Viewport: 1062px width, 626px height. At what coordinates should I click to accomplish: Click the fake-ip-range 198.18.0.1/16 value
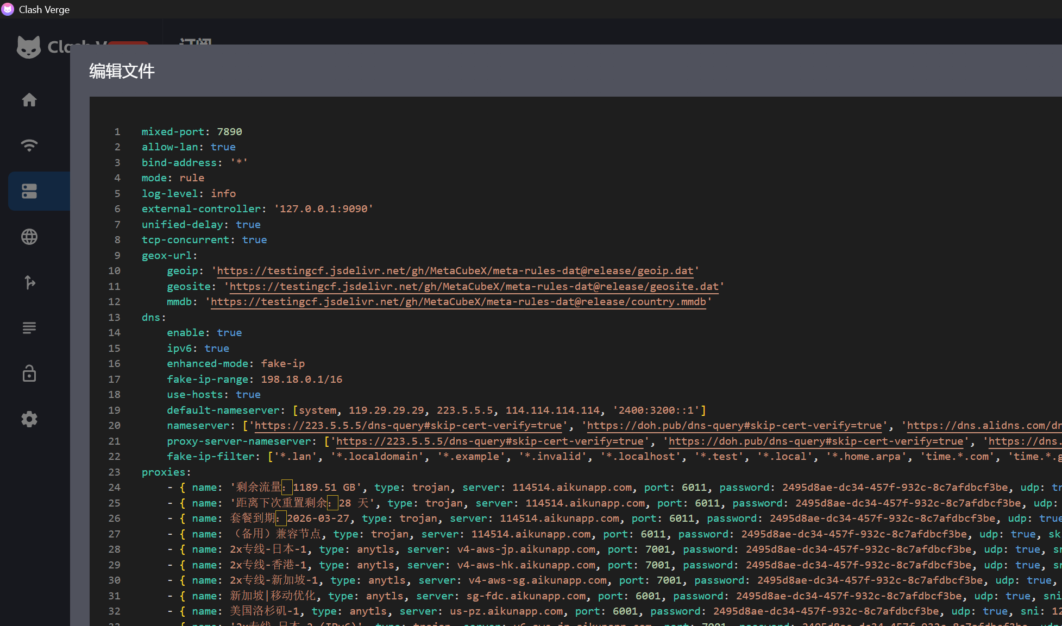[301, 380]
